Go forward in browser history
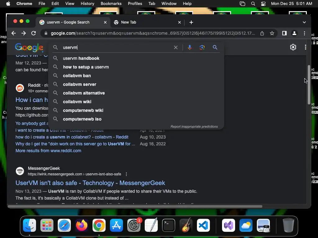 coord(24,33)
